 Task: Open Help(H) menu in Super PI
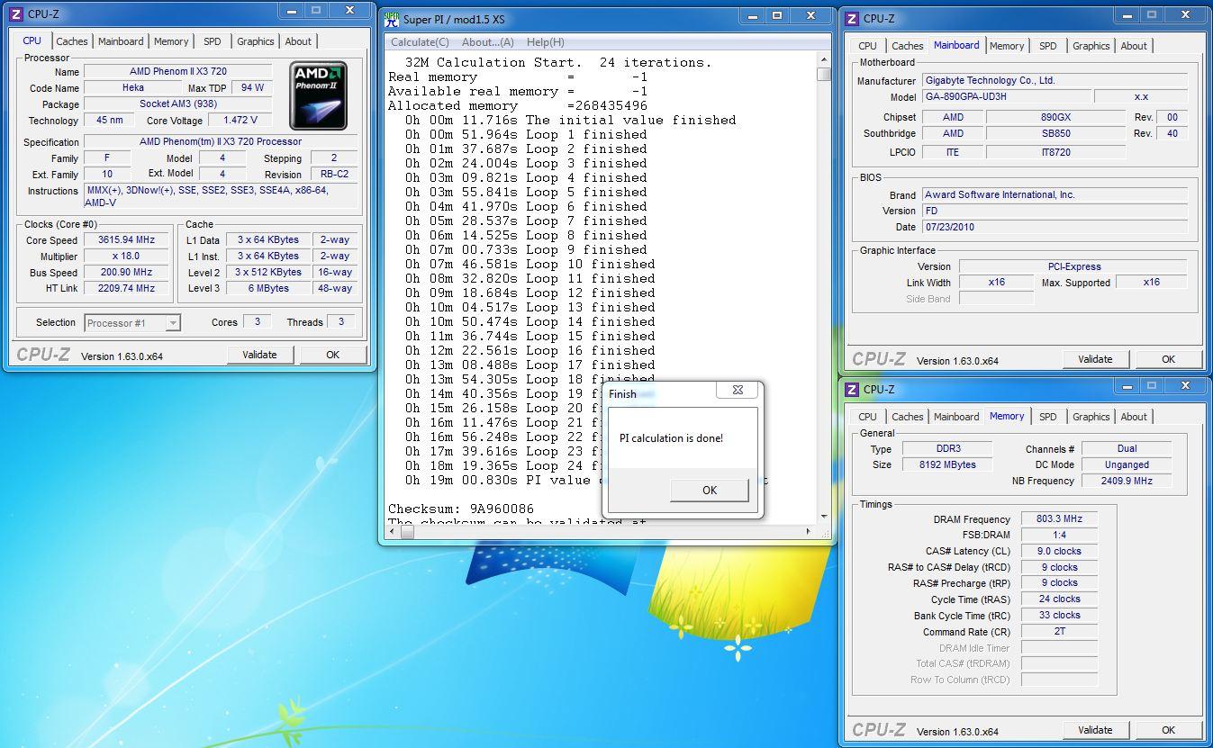(546, 42)
